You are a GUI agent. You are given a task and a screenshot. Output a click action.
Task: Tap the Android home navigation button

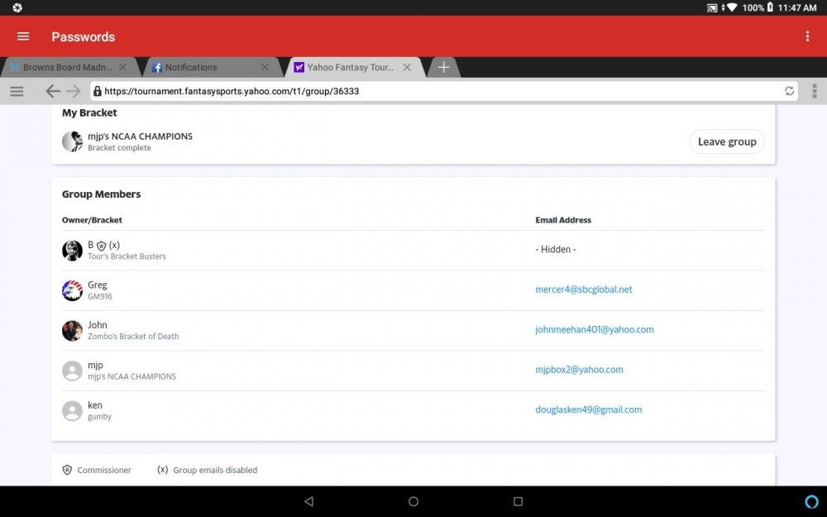point(413,501)
